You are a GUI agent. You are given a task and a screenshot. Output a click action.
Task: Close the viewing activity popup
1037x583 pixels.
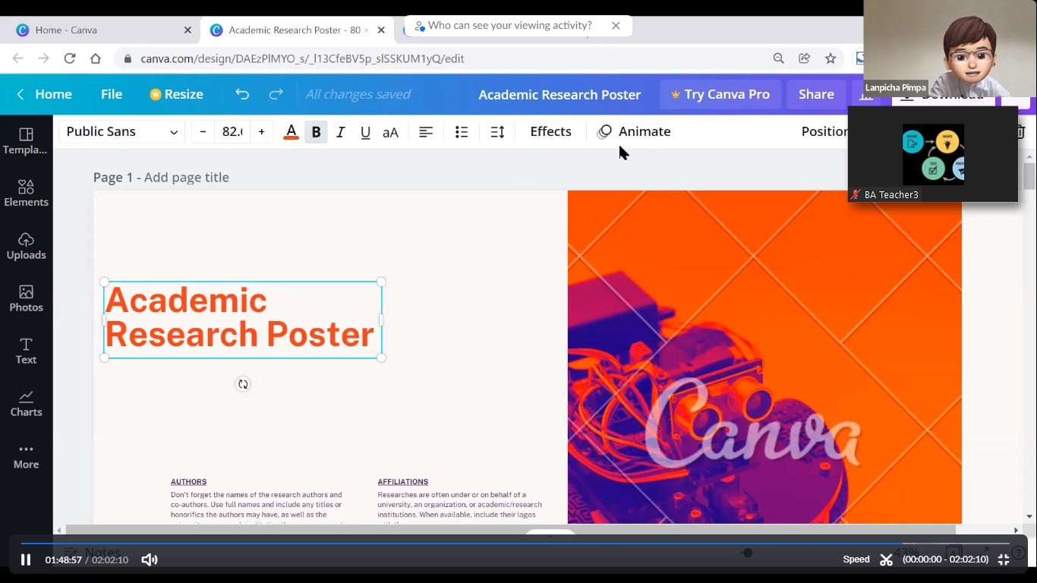coord(616,26)
